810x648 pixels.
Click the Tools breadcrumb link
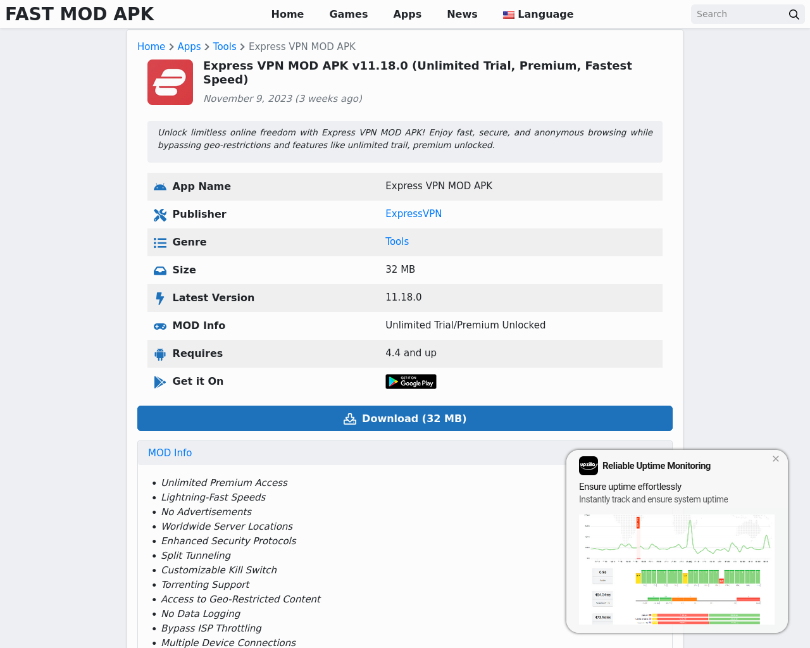tap(225, 46)
